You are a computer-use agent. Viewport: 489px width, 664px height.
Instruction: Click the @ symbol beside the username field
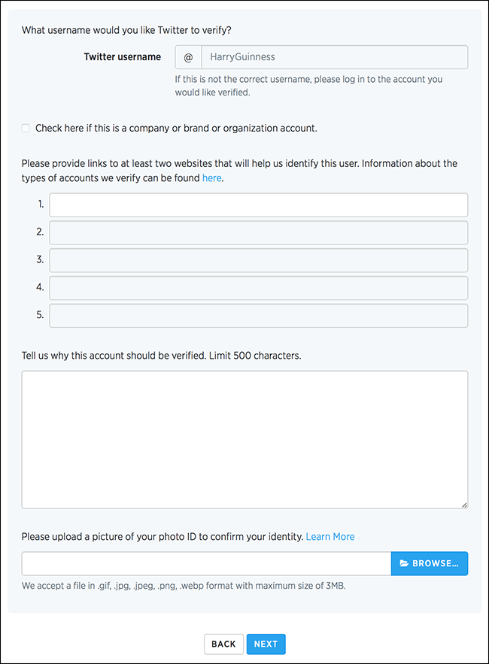[188, 57]
